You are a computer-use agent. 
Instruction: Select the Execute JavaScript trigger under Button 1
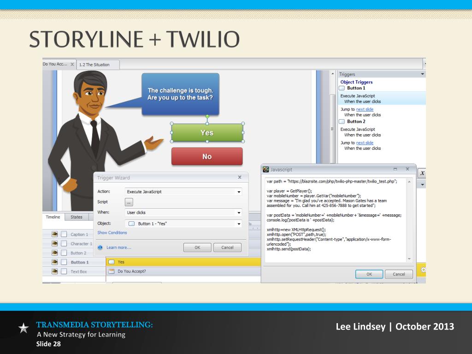[382, 99]
